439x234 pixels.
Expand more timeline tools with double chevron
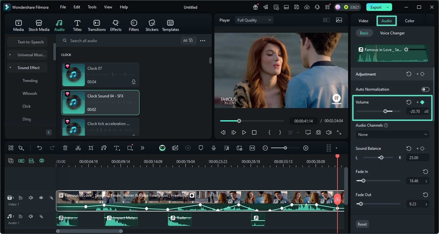pos(143,148)
